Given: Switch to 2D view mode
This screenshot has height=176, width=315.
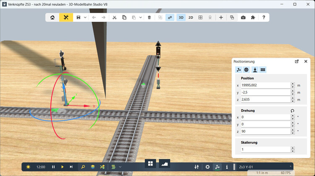Looking at the screenshot, I should 191,18.
